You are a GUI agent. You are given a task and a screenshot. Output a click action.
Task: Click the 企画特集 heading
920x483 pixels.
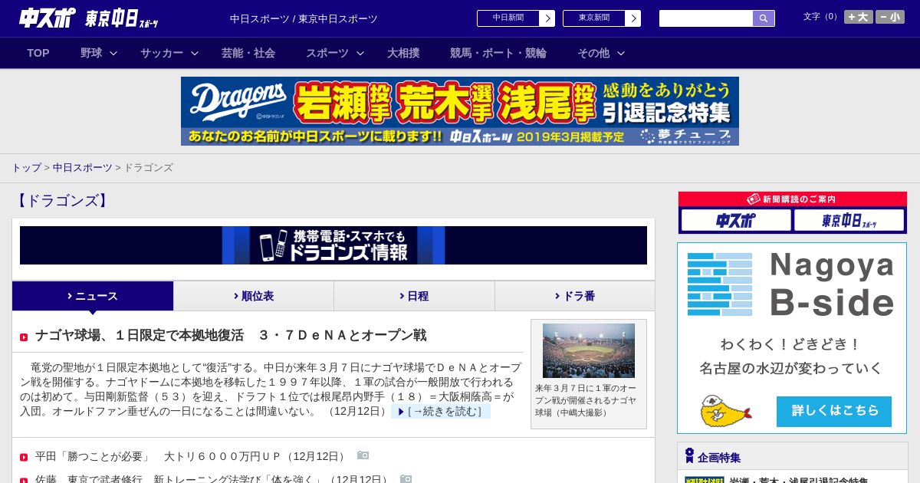point(719,458)
